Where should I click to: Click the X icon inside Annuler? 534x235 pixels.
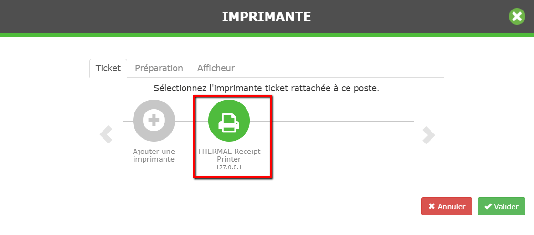click(431, 206)
